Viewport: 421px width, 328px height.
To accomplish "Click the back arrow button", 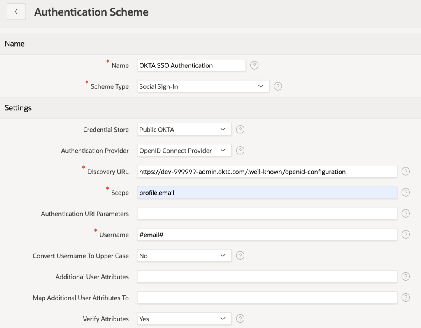I will tap(16, 12).
